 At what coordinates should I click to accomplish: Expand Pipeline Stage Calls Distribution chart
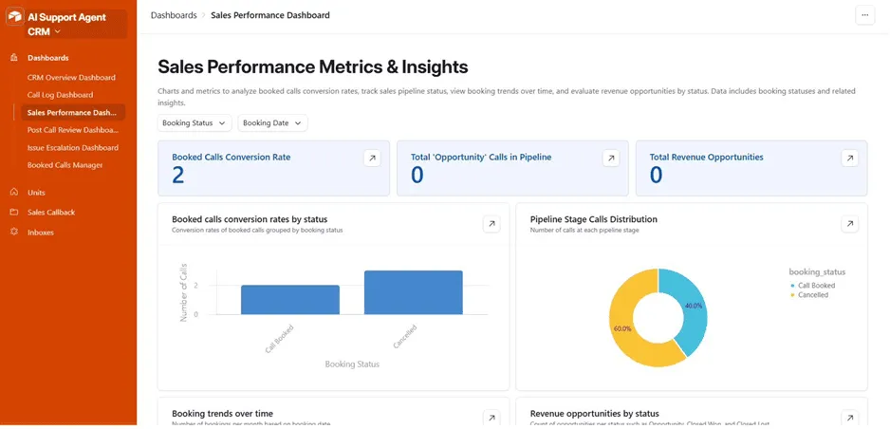pos(850,224)
